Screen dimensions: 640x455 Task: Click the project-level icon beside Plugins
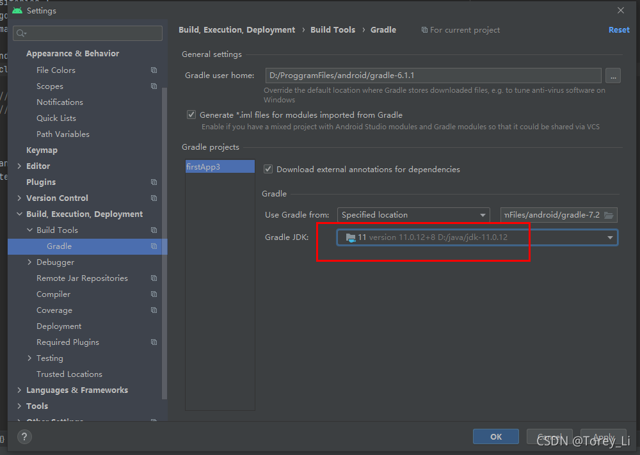click(x=154, y=182)
